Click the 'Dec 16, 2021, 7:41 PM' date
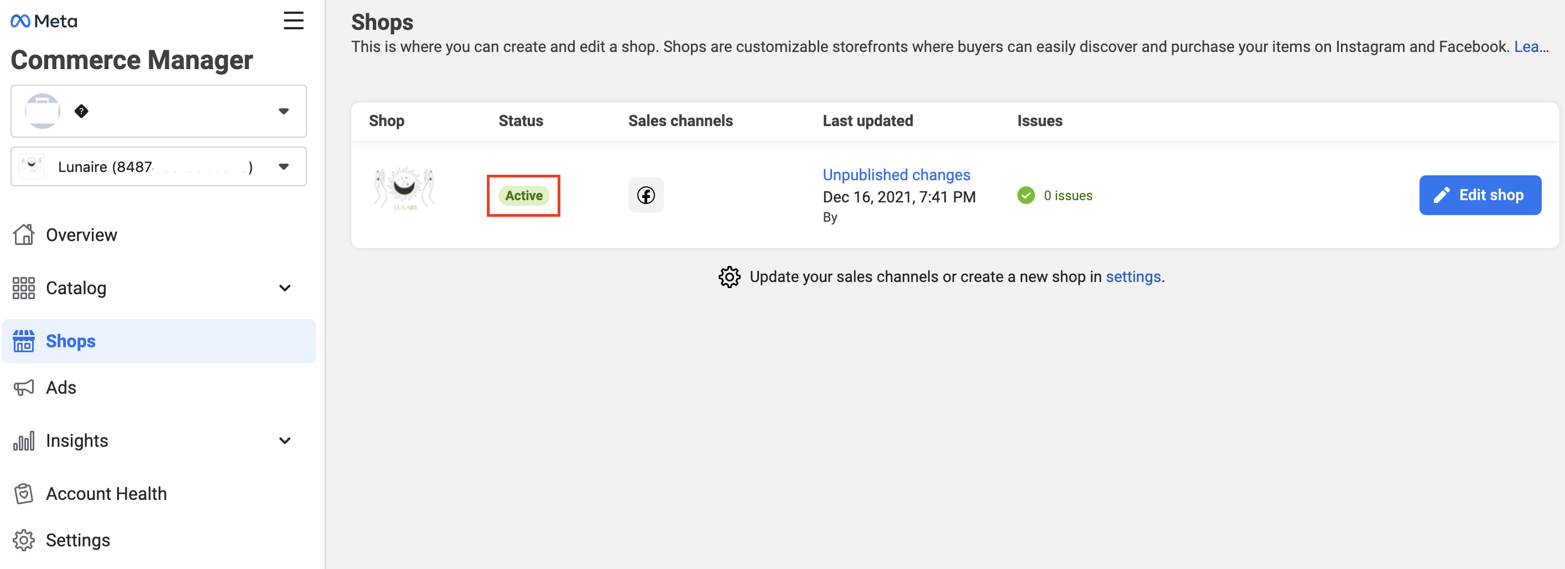Viewport: 1565px width, 569px height. tap(899, 197)
